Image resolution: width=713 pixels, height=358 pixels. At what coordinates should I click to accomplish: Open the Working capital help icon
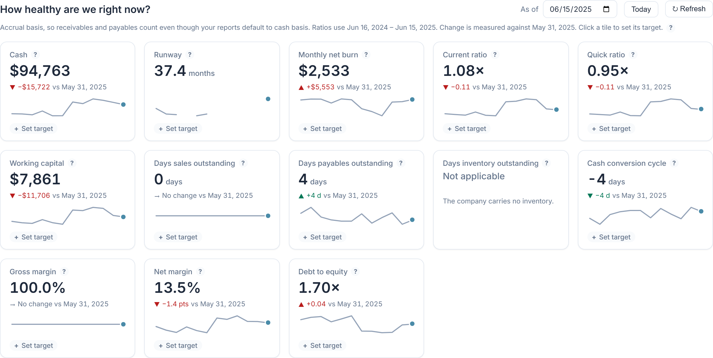click(x=72, y=163)
